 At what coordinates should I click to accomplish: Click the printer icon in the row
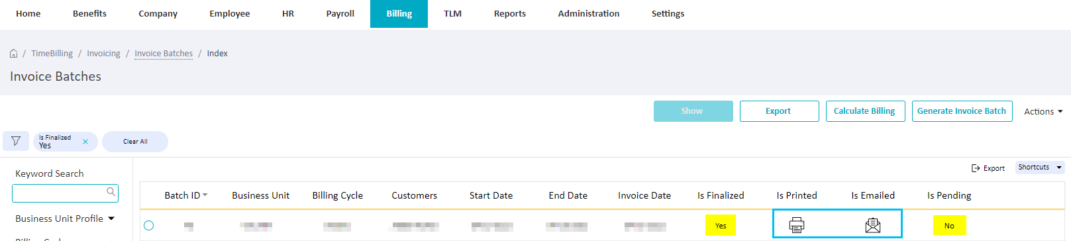coord(797,225)
